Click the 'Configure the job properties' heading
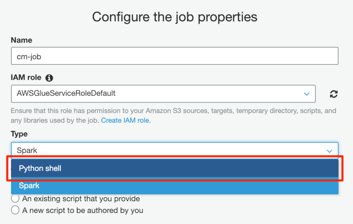 174,17
